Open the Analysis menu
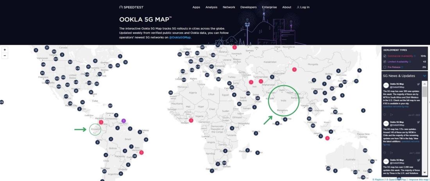The height and width of the screenshot is (181, 430). [x=211, y=7]
